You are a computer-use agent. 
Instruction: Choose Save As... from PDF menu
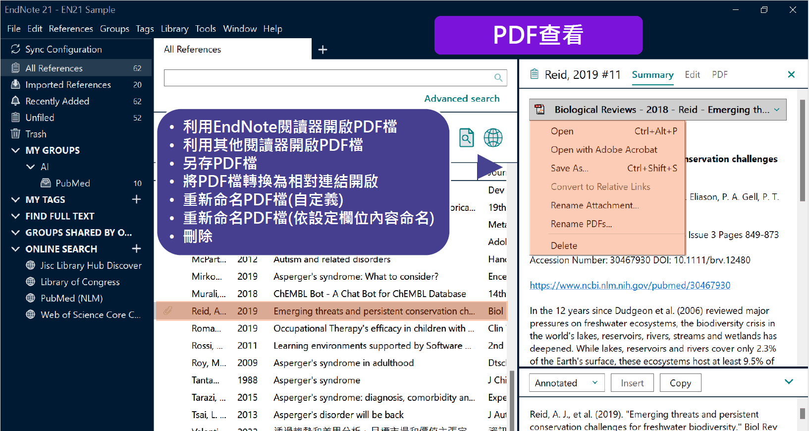[607, 168]
